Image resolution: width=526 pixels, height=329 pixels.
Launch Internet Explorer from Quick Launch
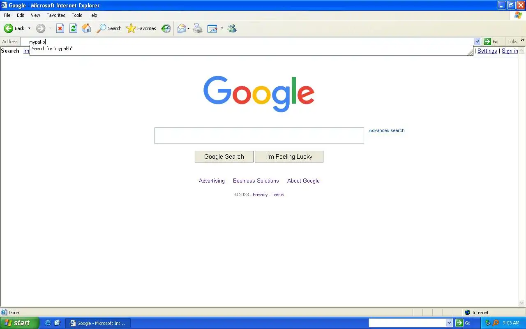click(48, 323)
